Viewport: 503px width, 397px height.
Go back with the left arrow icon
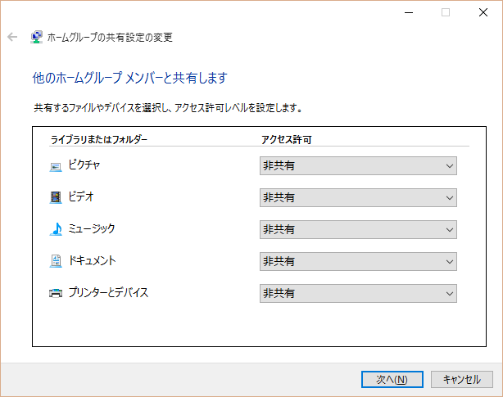pos(12,37)
